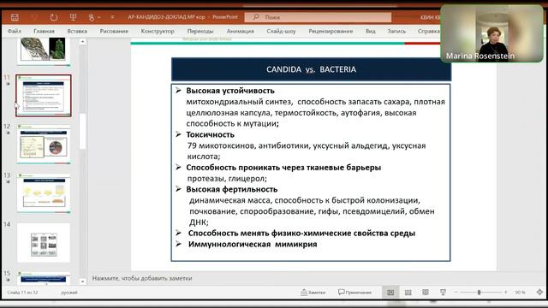The height and width of the screenshot is (308, 548).
Task: Click the heading 'Высокая фертильность'
Action: point(232,189)
